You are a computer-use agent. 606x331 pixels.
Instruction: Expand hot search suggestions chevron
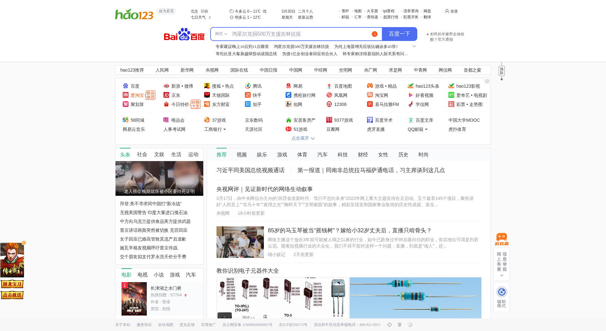click(414, 46)
